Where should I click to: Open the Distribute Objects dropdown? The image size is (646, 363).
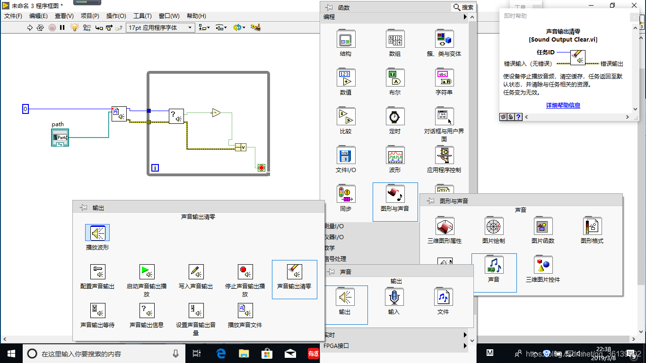[221, 27]
